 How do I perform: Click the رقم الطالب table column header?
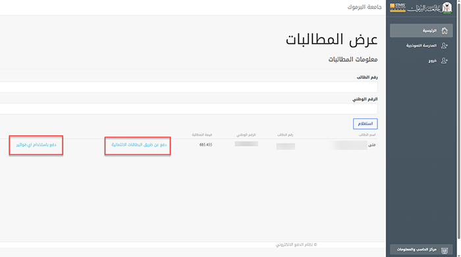tap(285, 135)
